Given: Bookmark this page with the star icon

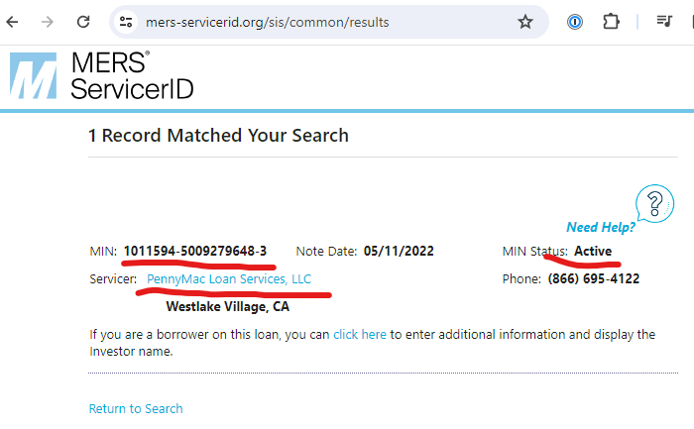Looking at the screenshot, I should [525, 22].
